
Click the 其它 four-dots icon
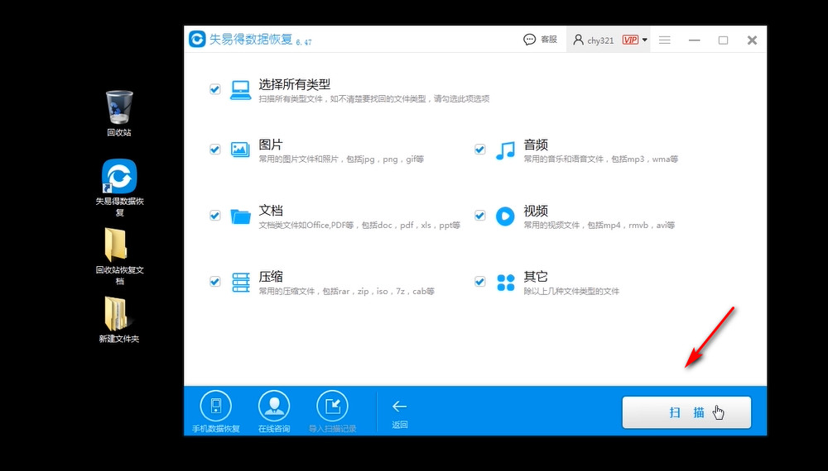(x=505, y=283)
